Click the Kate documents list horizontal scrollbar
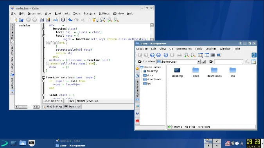Viewport: 264px width, 148px height. [x=27, y=107]
